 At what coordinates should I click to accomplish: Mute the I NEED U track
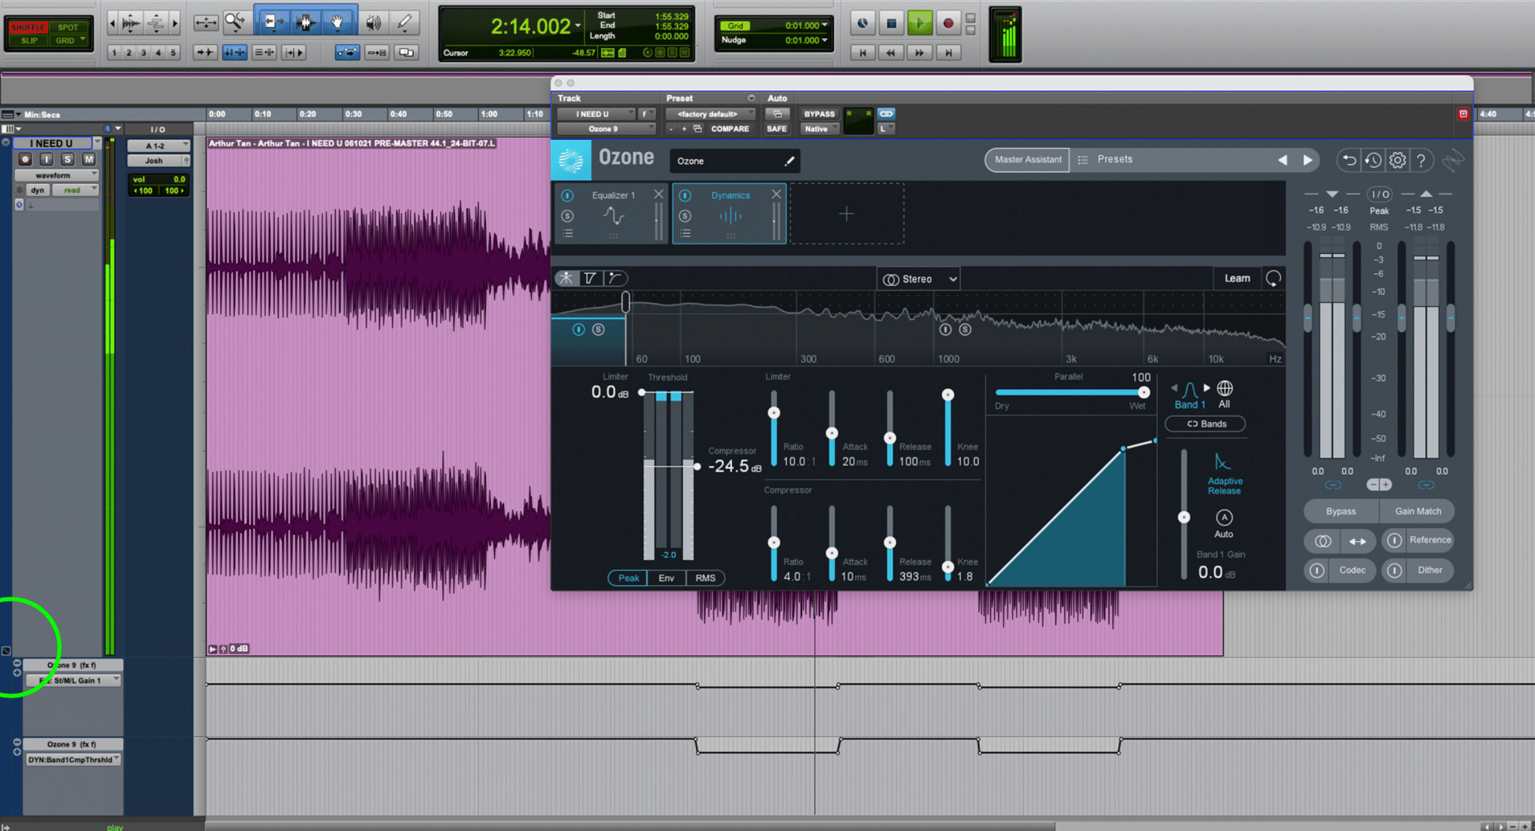pos(88,159)
